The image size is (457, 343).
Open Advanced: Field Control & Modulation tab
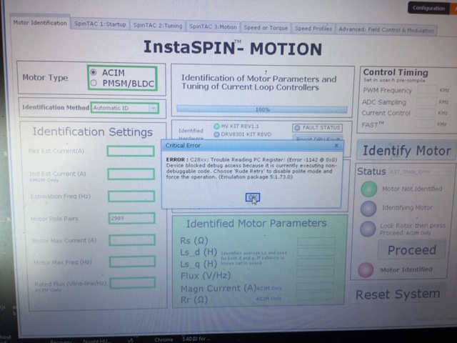click(386, 30)
